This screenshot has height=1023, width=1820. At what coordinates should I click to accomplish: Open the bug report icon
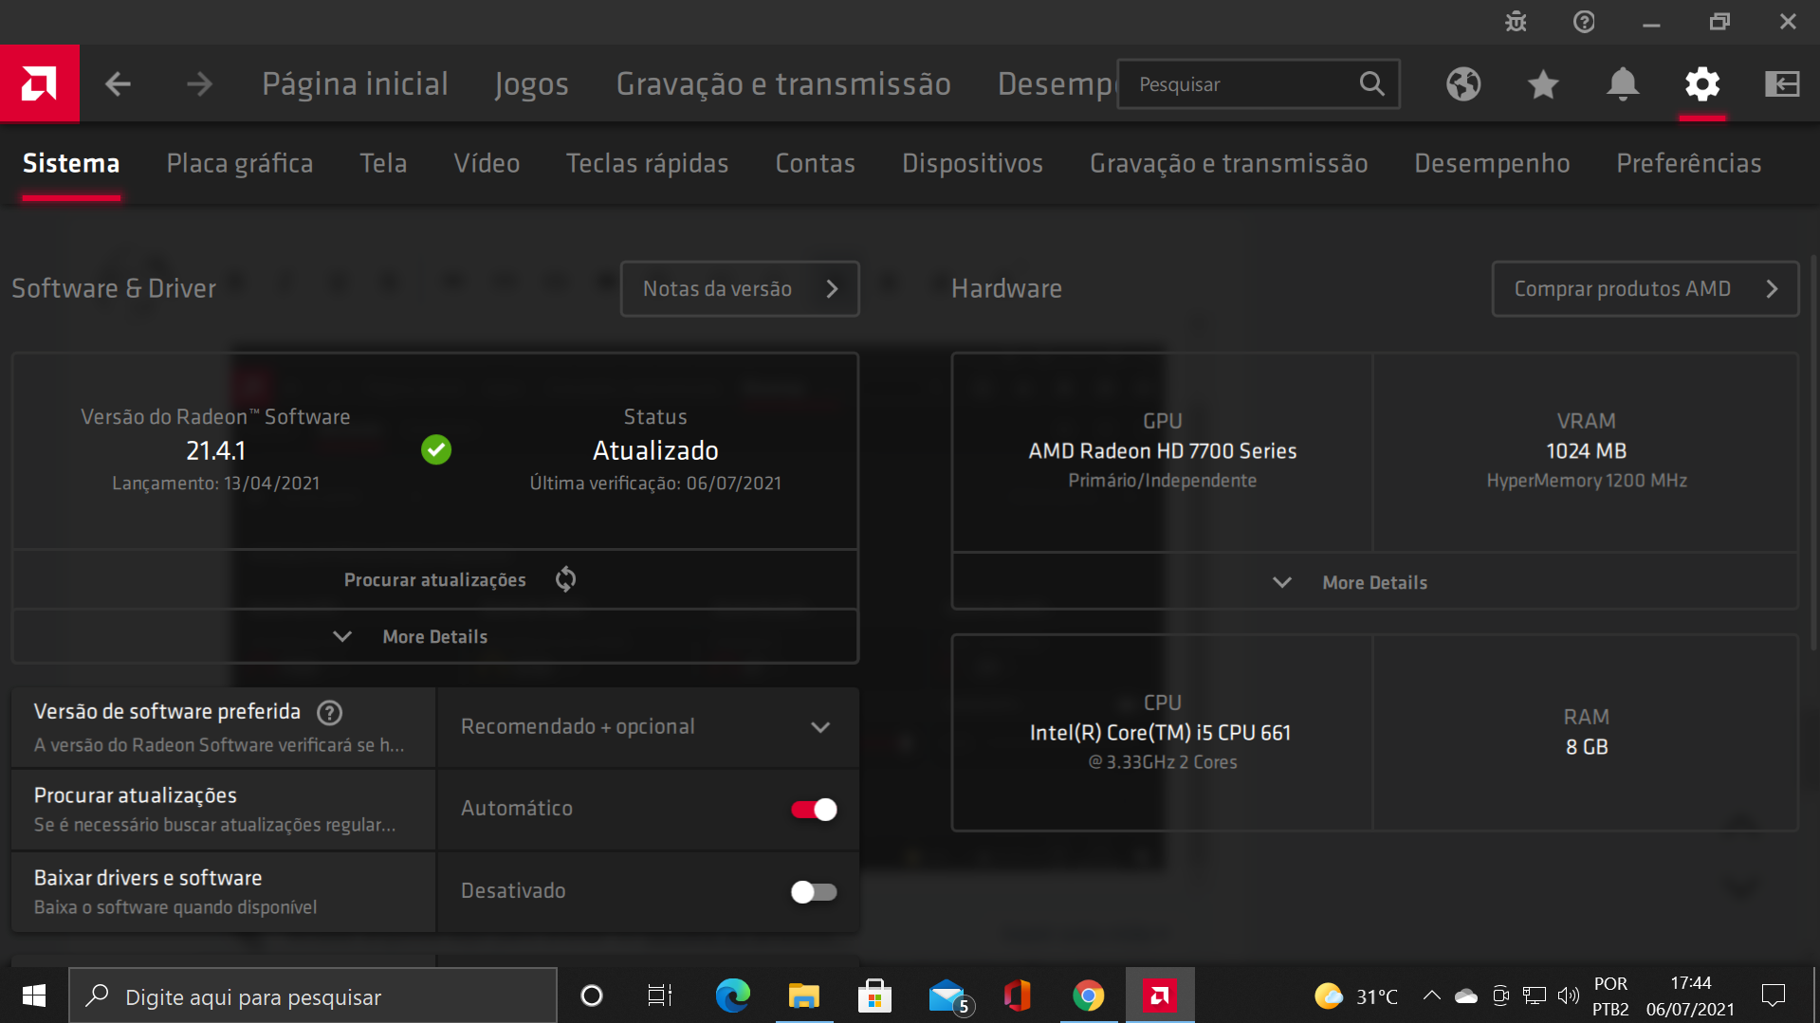(x=1516, y=21)
